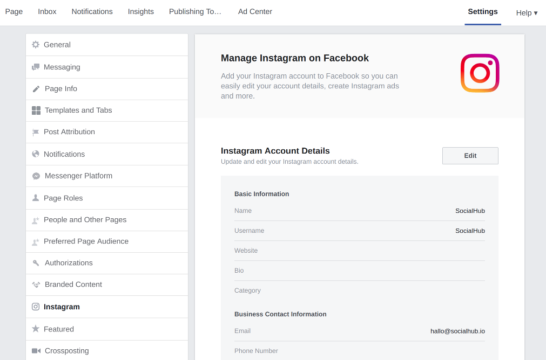Click the Templates and Tabs grid icon

[x=36, y=110]
